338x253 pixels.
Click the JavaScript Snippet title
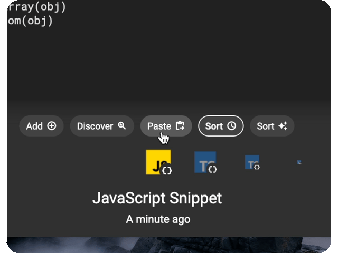157,198
